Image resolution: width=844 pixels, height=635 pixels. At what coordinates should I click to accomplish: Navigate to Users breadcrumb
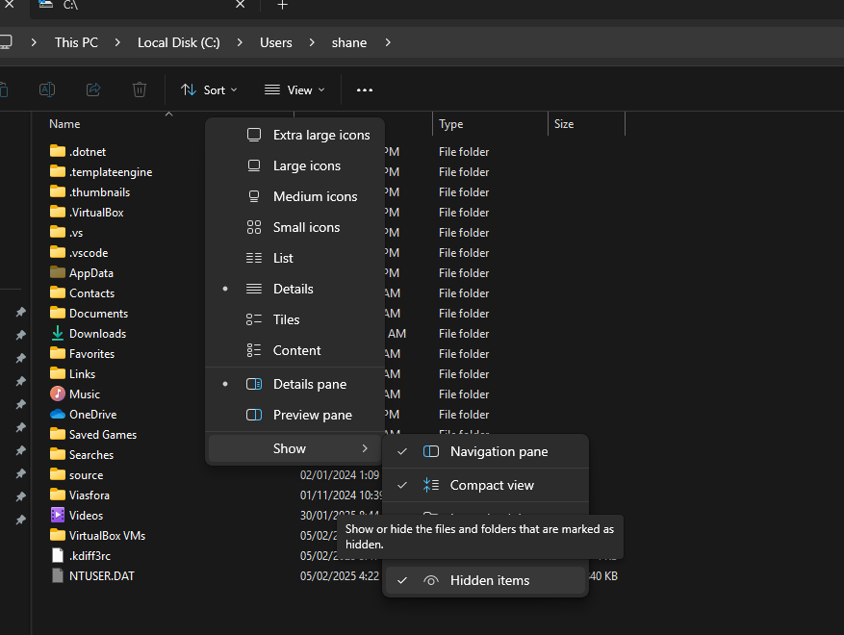pos(276,42)
